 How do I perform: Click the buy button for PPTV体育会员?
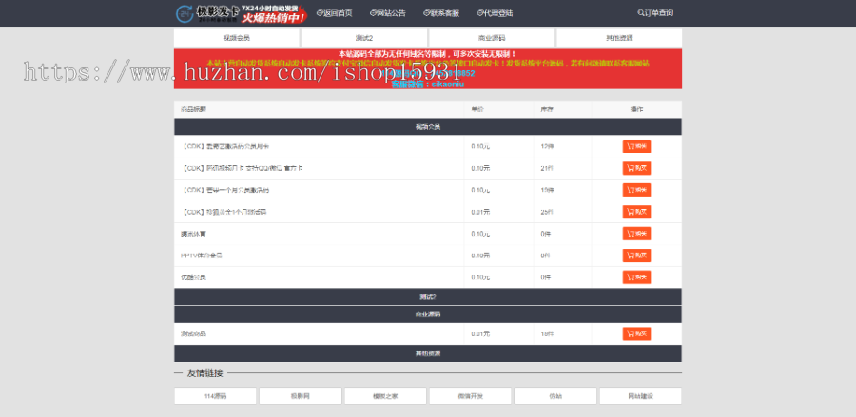636,256
